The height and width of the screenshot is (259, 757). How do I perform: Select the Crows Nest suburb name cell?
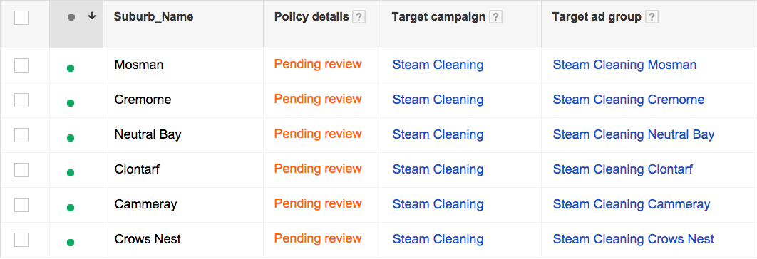pos(148,239)
